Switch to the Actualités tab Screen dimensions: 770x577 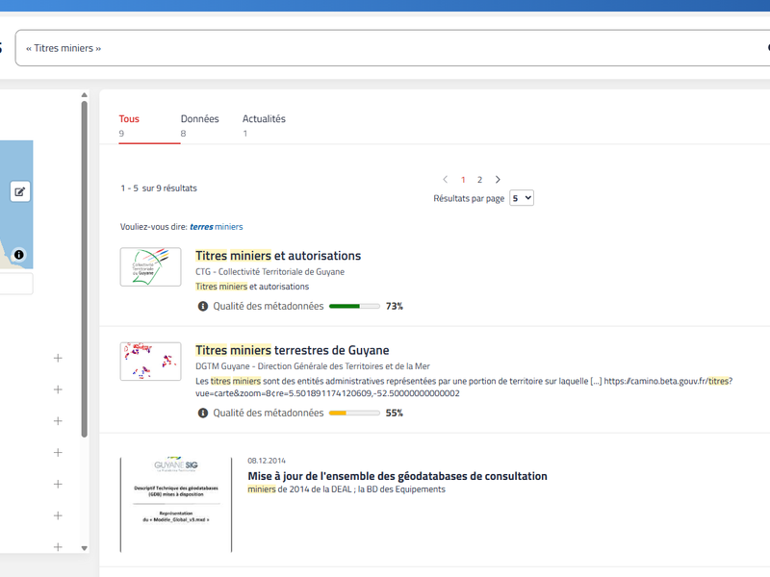[264, 119]
